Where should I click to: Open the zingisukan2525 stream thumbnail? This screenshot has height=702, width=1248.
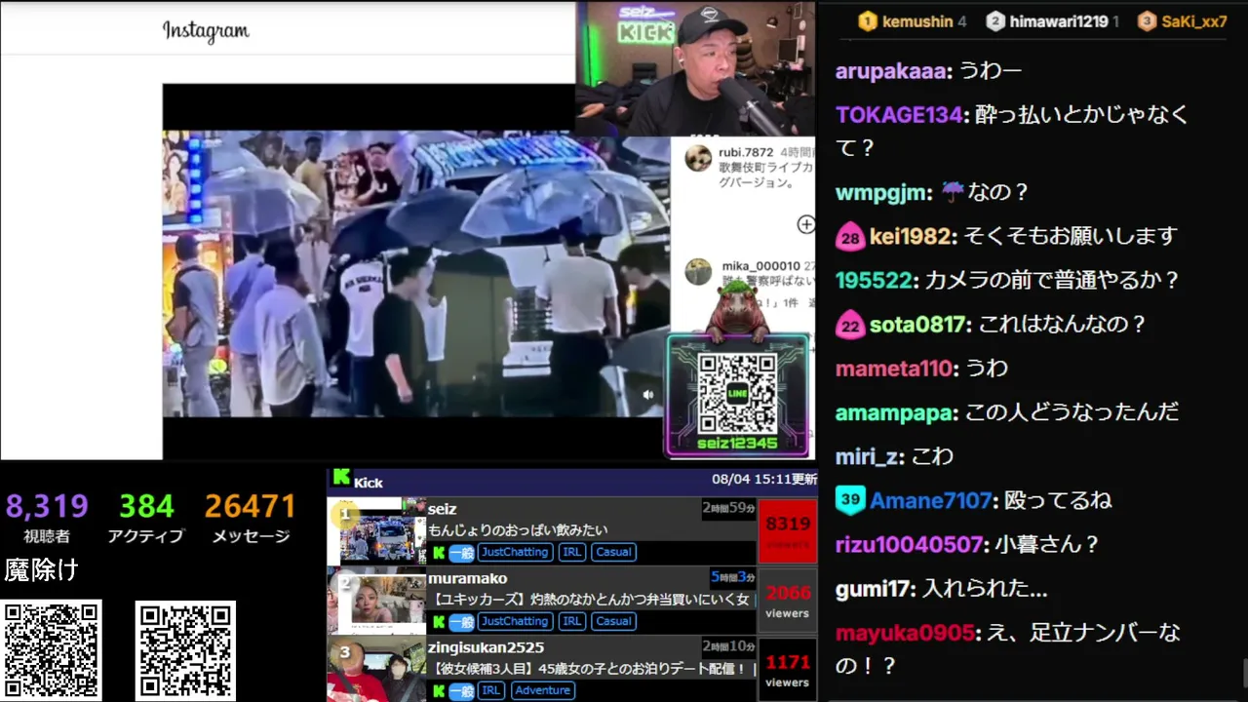pyautogui.click(x=377, y=669)
